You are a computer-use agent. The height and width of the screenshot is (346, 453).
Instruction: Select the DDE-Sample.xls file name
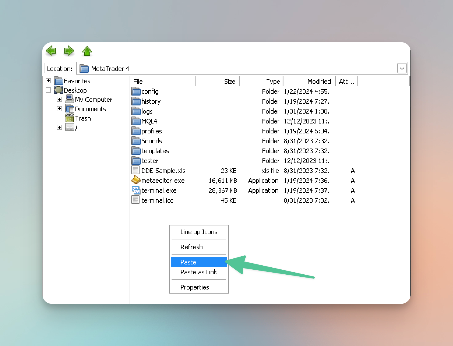[163, 171]
